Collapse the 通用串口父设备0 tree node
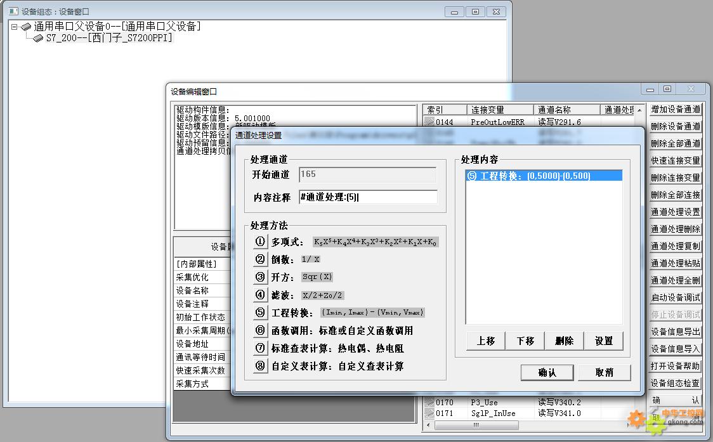The width and height of the screenshot is (713, 442). [14, 27]
